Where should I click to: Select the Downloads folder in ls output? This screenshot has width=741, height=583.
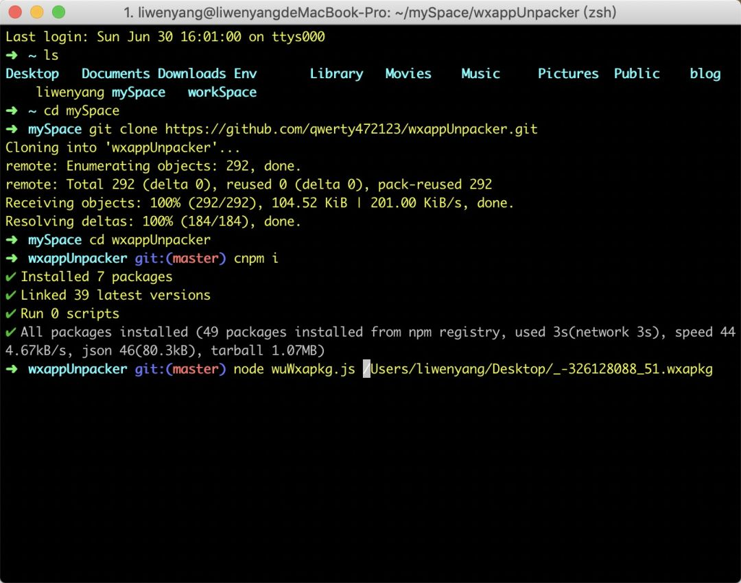(x=191, y=73)
